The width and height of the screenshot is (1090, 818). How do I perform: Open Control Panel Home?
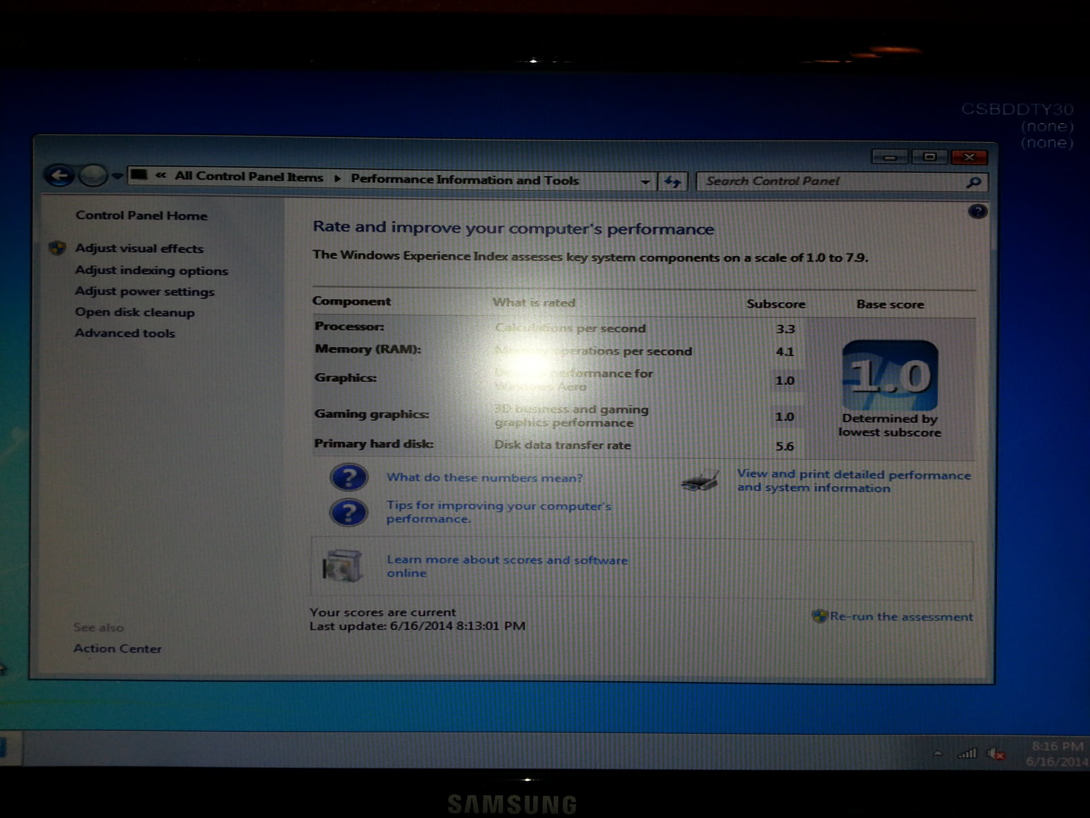(141, 216)
